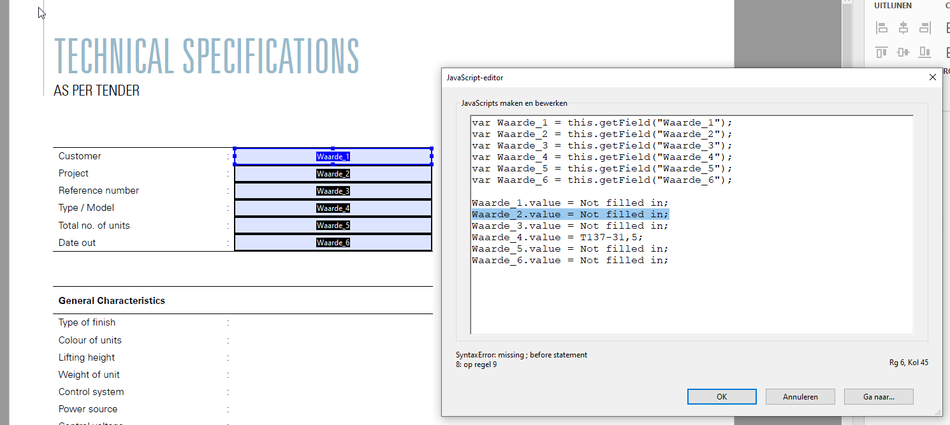Select the Waarde_6 form field
Viewport: 950px width, 425px height.
point(333,242)
